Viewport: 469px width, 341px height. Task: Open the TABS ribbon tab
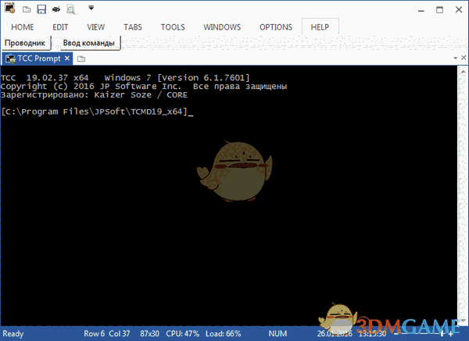[x=133, y=27]
